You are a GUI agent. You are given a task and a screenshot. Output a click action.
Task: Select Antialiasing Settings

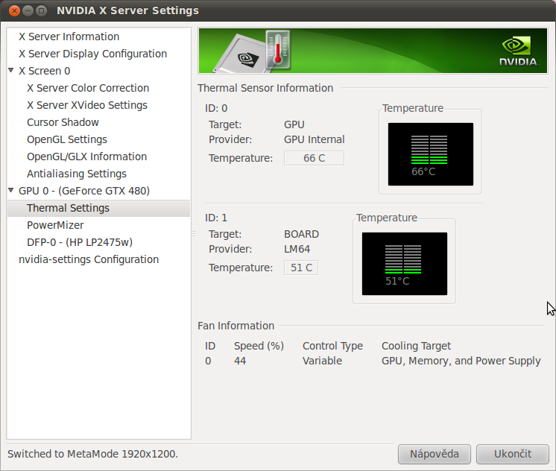click(77, 174)
